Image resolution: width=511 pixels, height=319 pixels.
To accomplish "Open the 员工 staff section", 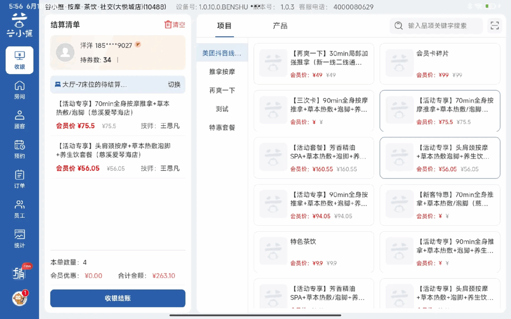I will [19, 209].
